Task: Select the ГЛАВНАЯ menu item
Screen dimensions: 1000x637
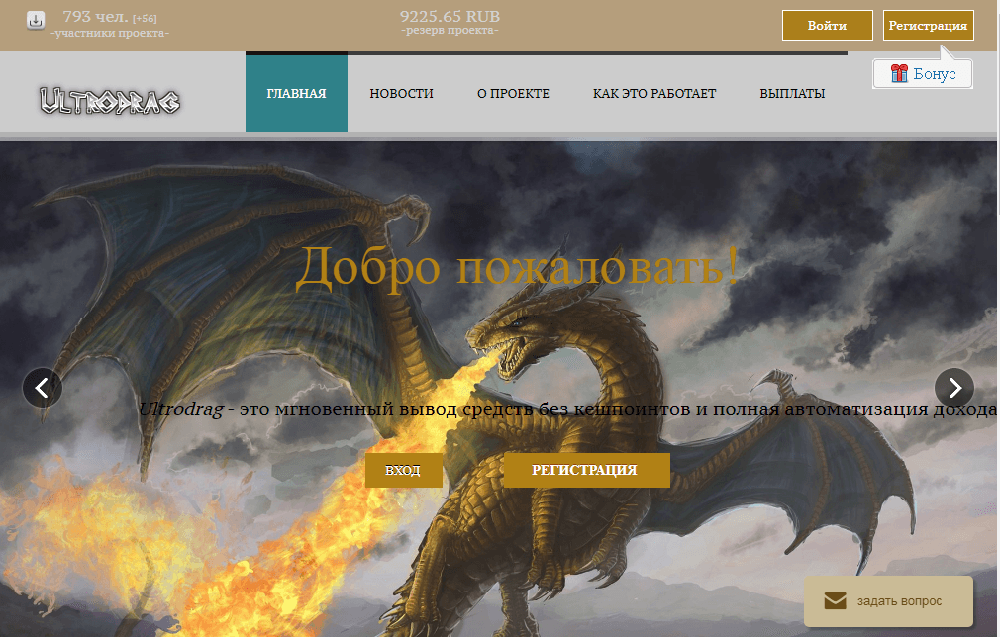Action: [295, 93]
